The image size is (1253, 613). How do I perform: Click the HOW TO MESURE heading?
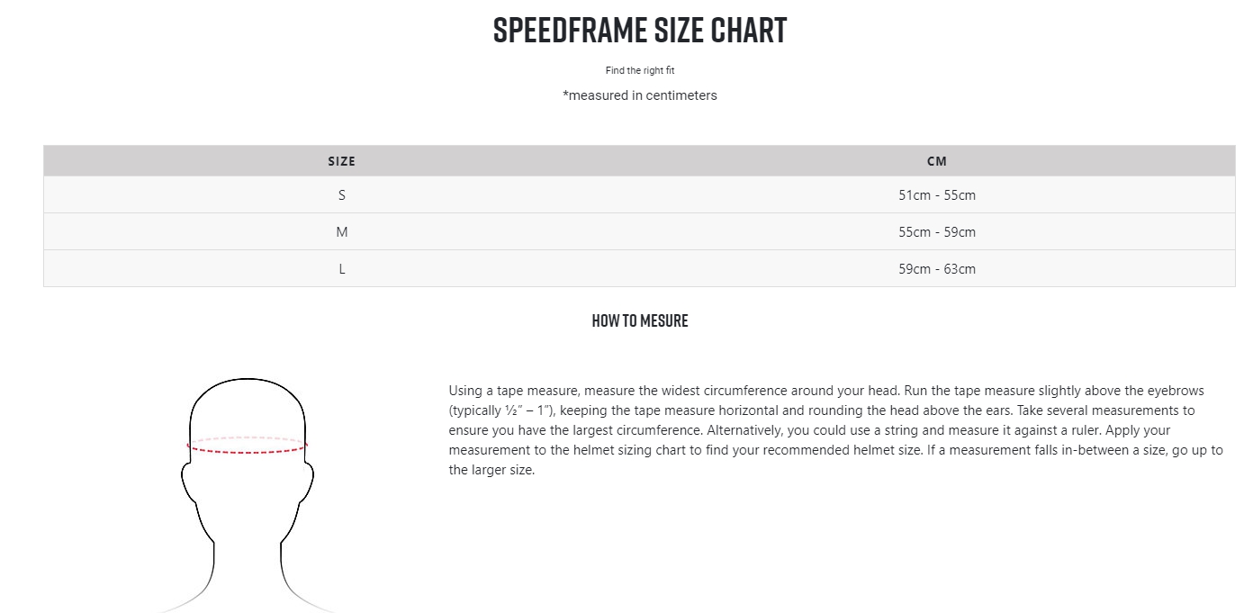(640, 320)
